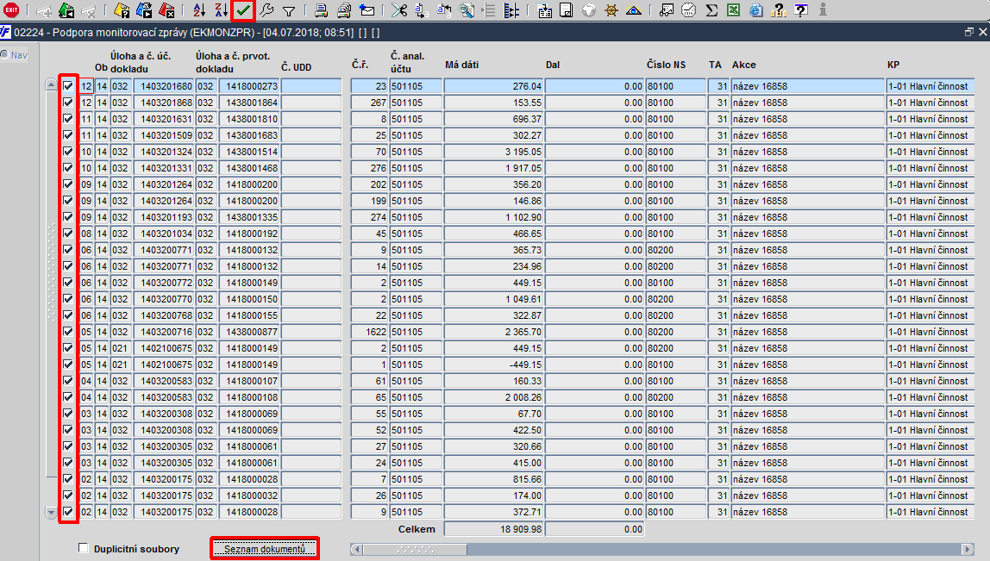990x561 pixels.
Task: Click the grey info icon
Action: point(823,10)
